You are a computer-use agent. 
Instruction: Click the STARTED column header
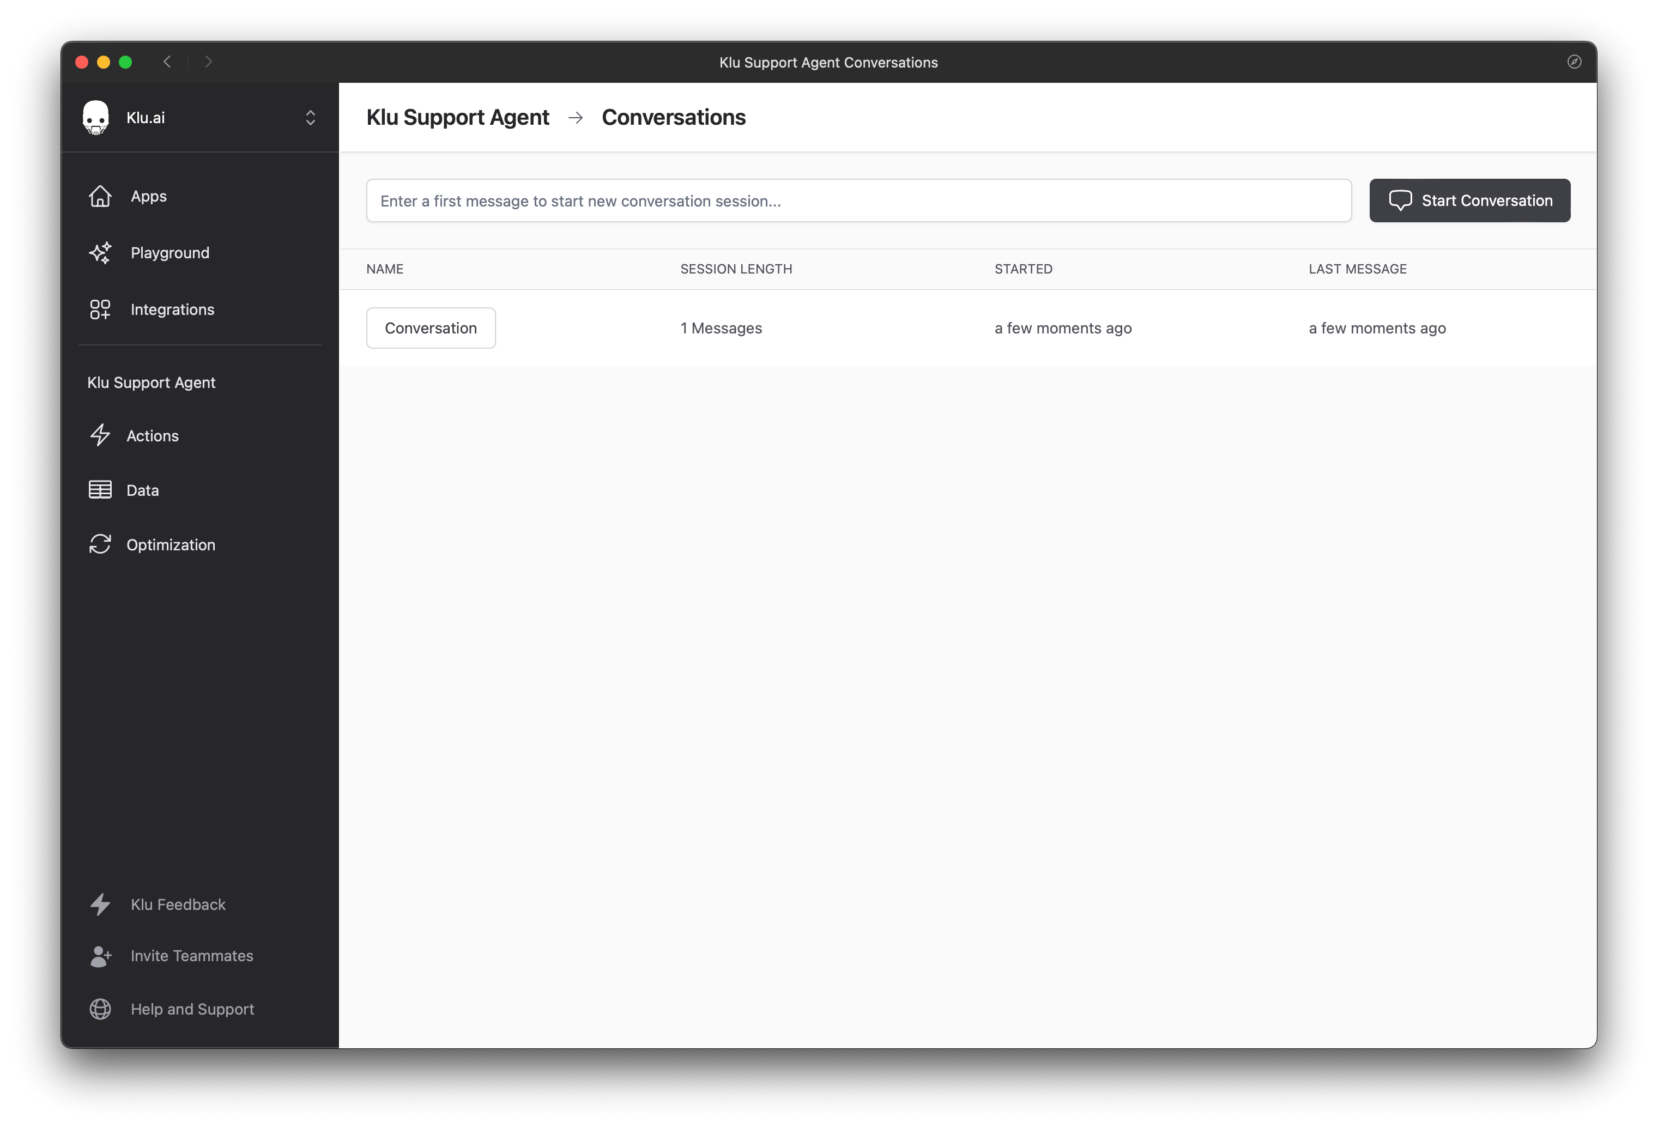coord(1023,269)
